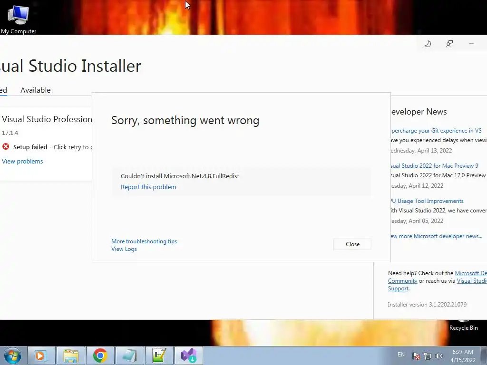Open the My Computer desktop icon
The width and height of the screenshot is (487, 365).
click(x=18, y=19)
